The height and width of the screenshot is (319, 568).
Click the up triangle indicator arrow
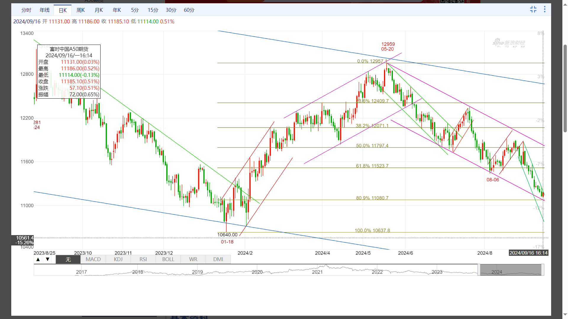pyautogui.click(x=38, y=259)
